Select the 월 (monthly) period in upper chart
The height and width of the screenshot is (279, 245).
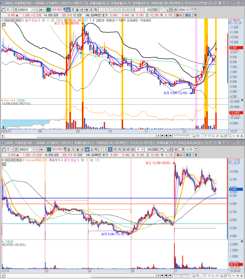(x=77, y=10)
